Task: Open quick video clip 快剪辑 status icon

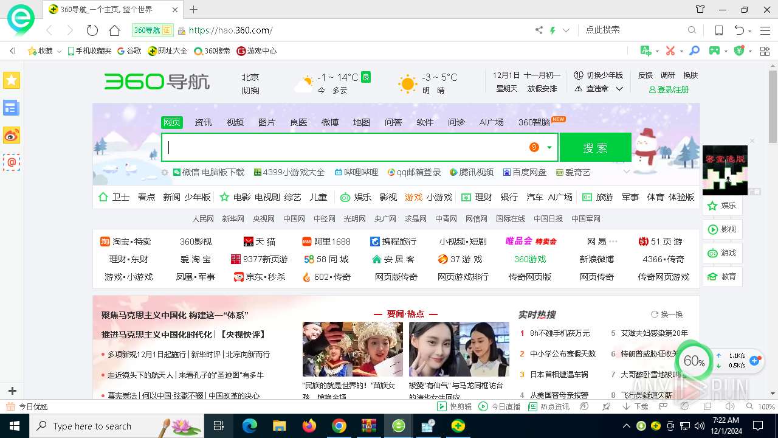Action: [x=455, y=406]
